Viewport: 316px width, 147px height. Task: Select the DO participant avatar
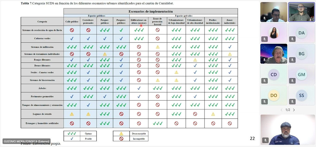pos(273,95)
